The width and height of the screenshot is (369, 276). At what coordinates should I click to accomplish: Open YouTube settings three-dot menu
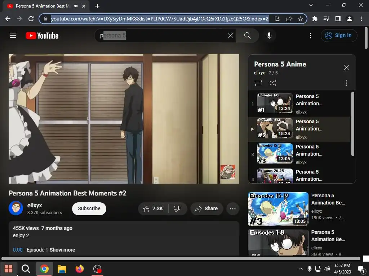tap(311, 36)
